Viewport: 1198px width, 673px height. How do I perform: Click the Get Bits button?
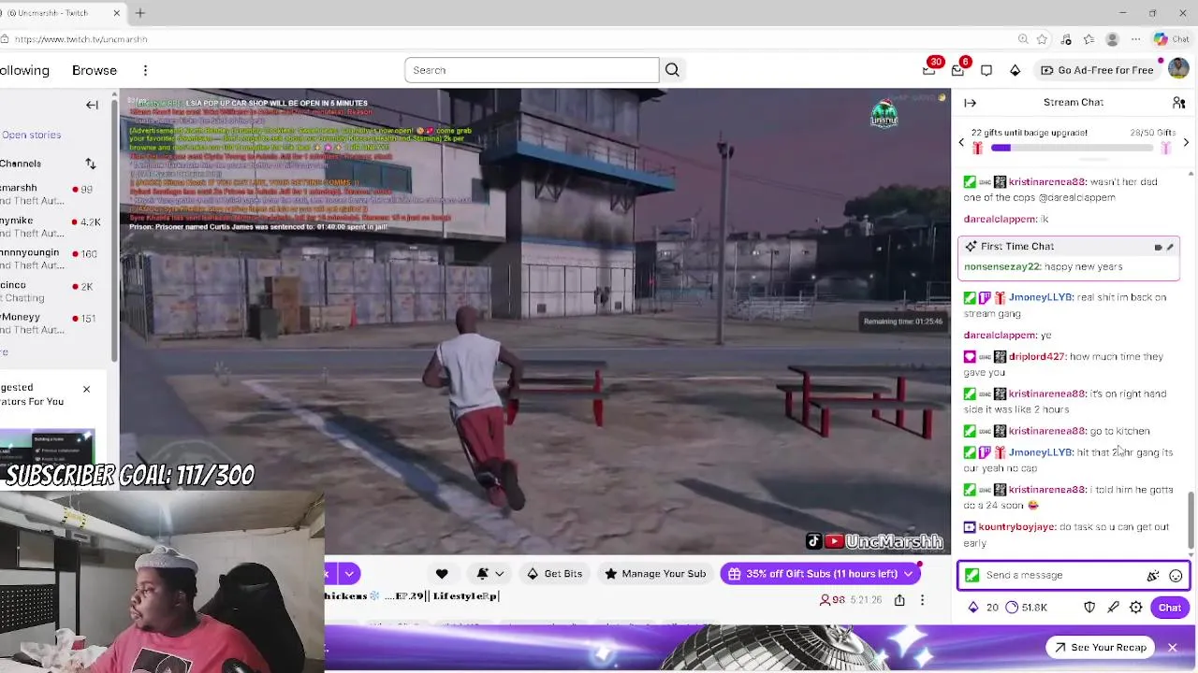(554, 574)
